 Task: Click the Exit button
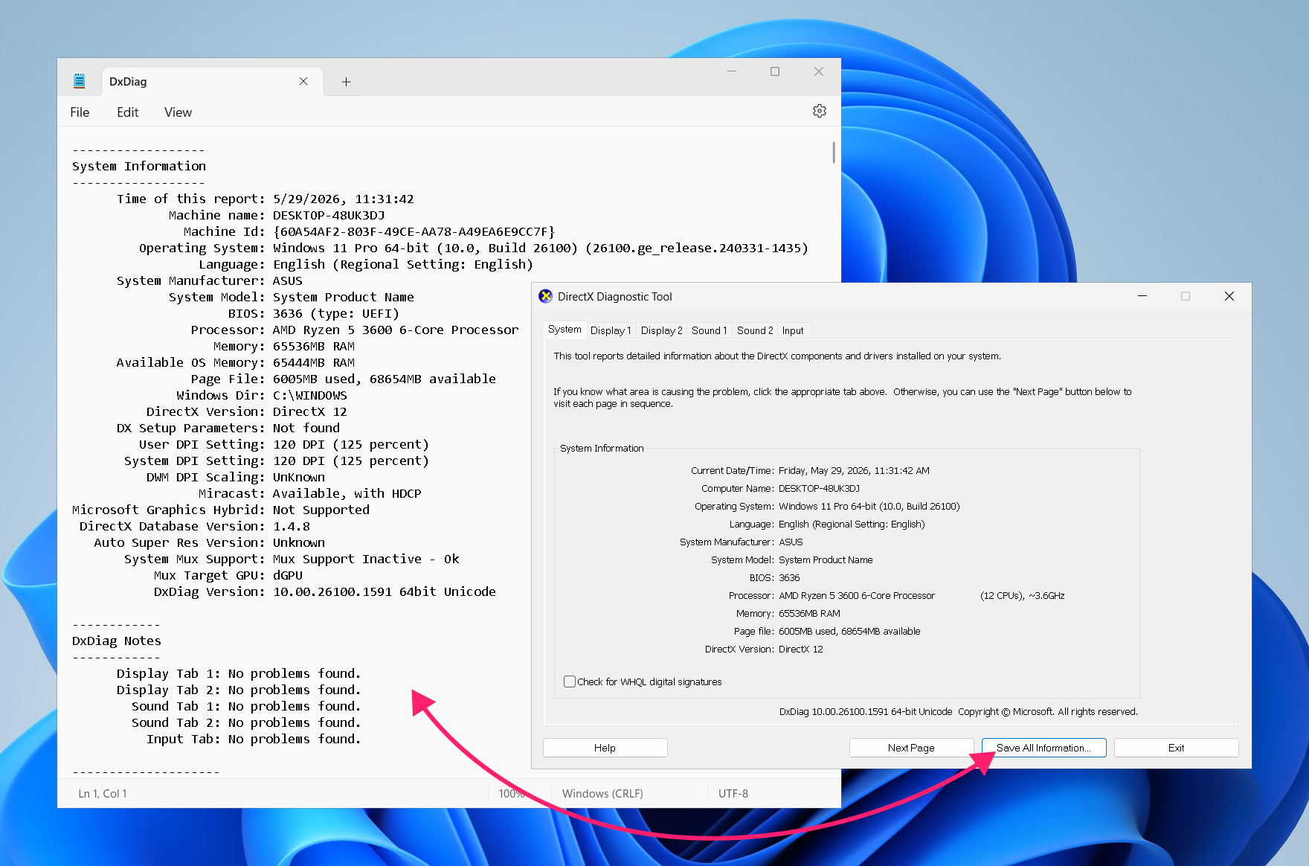pyautogui.click(x=1176, y=748)
